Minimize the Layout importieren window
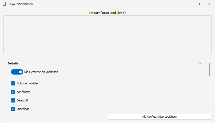 [186, 4]
